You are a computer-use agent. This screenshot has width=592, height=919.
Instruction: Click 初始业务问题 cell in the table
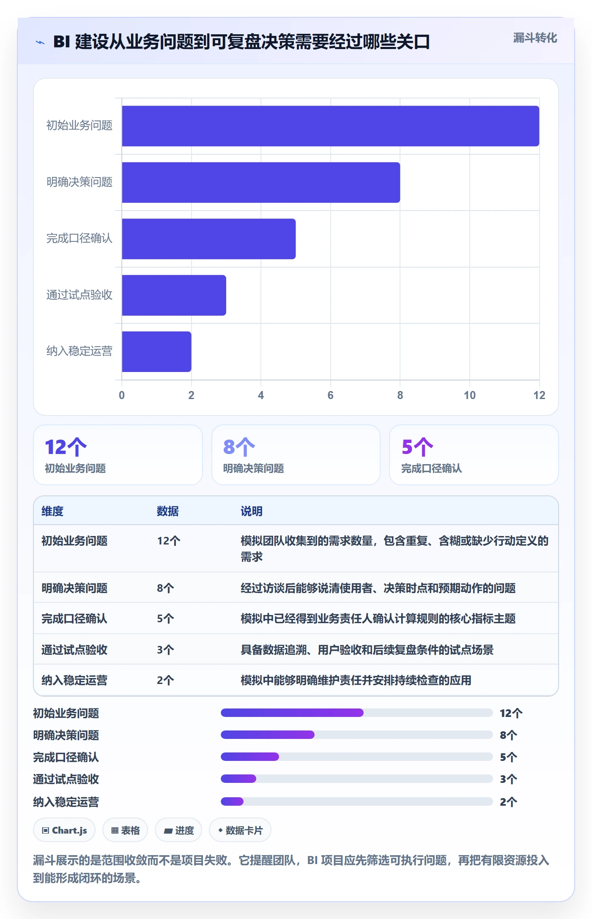(x=74, y=541)
